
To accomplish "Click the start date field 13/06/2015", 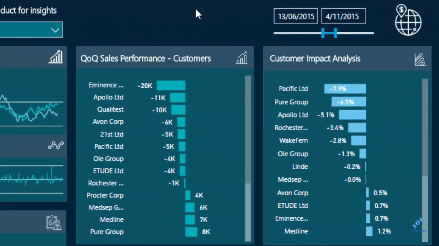I will point(296,16).
